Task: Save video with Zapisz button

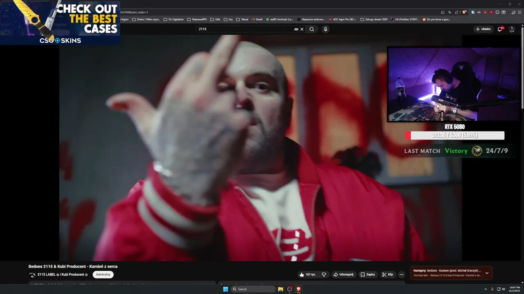Action: tap(368, 274)
